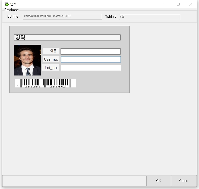The width and height of the screenshot is (199, 189).
Task: Click the 입력 header text box
Action: [67, 37]
